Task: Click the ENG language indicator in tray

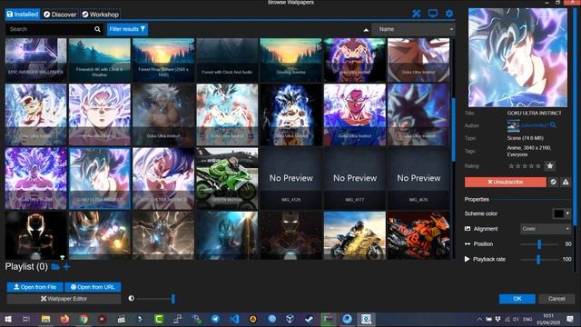Action: pos(527,319)
